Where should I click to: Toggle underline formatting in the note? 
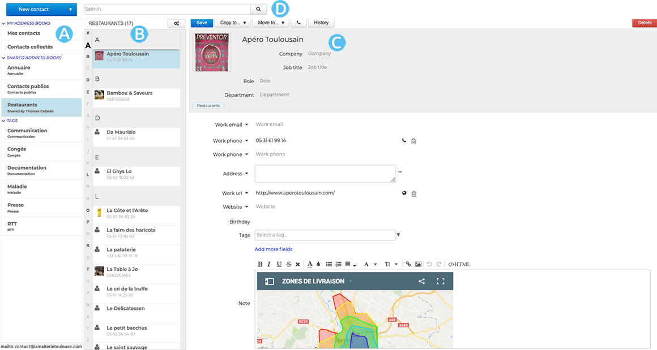[x=279, y=264]
